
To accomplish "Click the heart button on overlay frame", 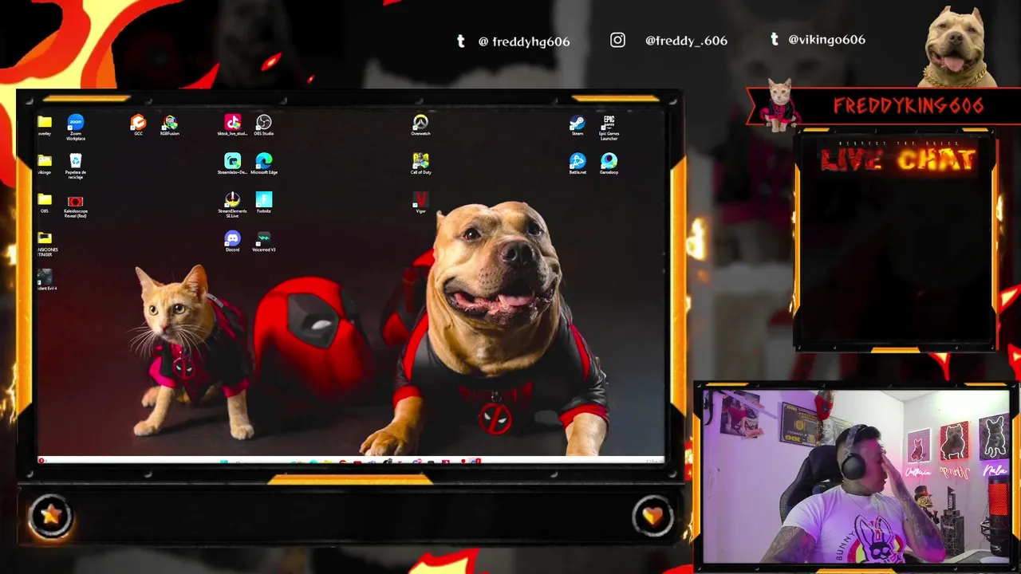I will pyautogui.click(x=652, y=517).
